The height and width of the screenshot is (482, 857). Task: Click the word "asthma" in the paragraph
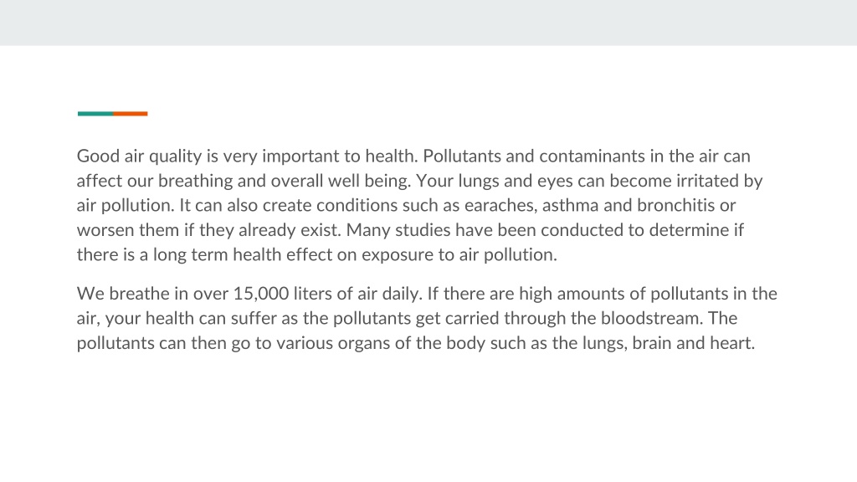[571, 205]
